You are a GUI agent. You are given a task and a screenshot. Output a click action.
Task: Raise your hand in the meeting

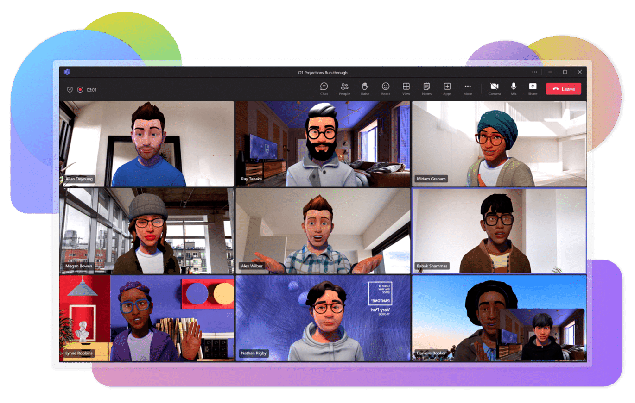pos(365,87)
